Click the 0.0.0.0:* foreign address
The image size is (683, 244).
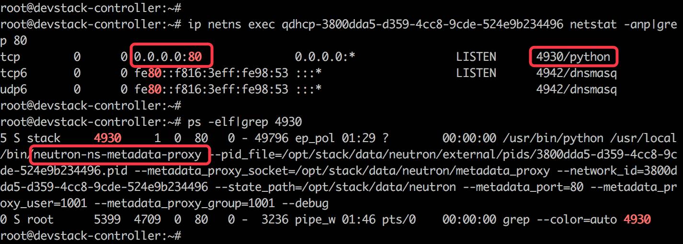325,57
